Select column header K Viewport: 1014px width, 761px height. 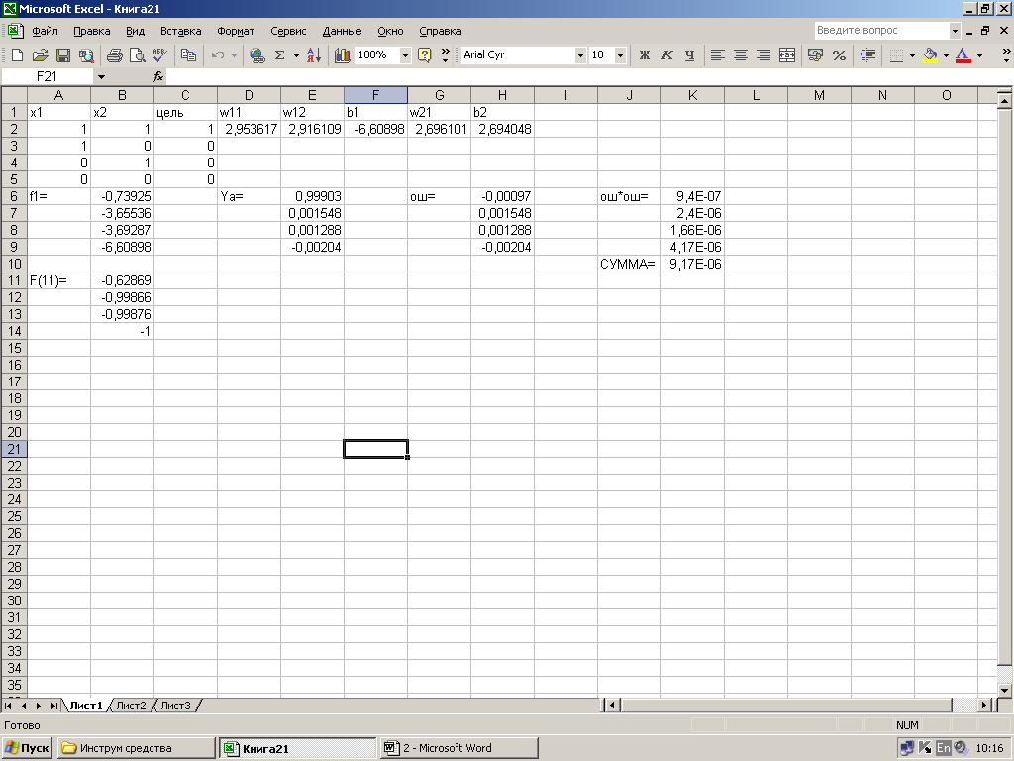point(692,96)
